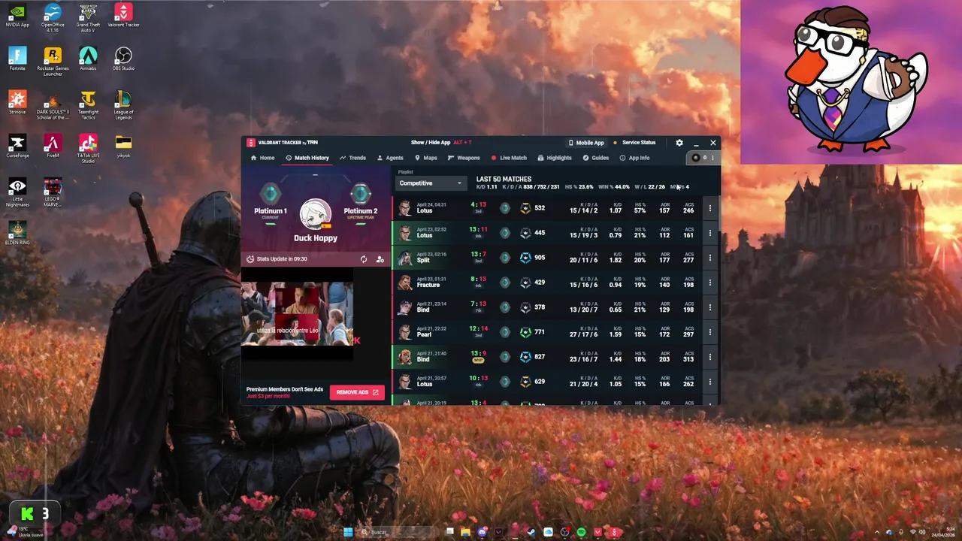Click the Windows Start button

(x=348, y=532)
